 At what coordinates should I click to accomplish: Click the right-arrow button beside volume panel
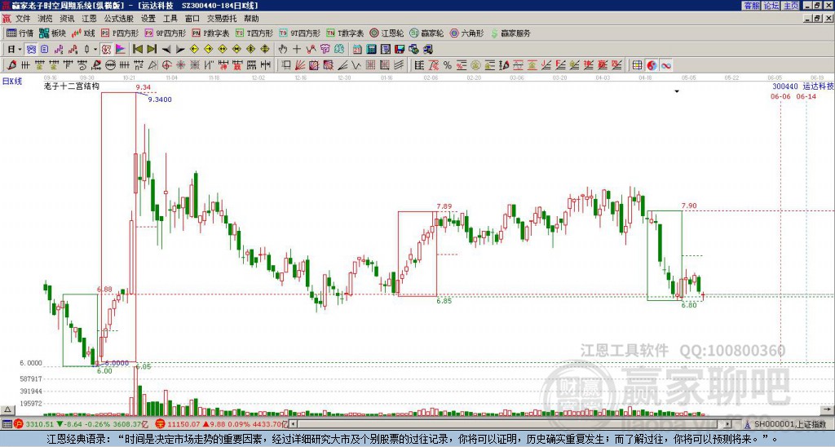828,409
